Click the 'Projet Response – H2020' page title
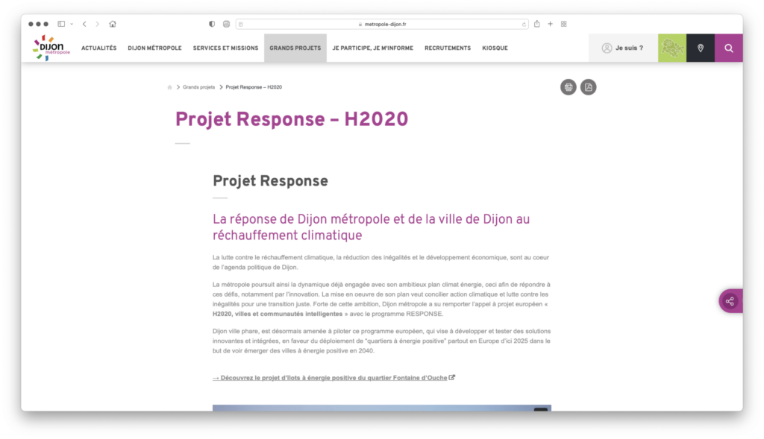The image size is (764, 439). 292,120
